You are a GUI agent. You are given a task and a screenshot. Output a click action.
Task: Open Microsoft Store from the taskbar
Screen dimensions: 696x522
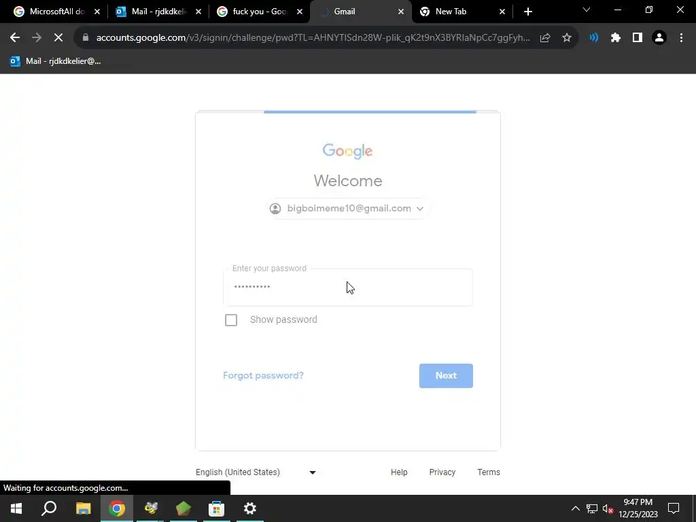217,508
